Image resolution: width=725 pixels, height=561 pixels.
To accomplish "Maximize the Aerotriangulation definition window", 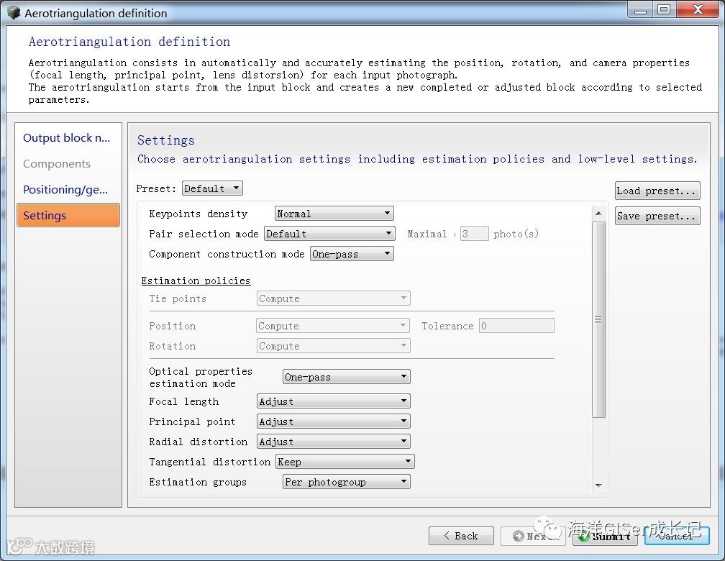I will (664, 10).
